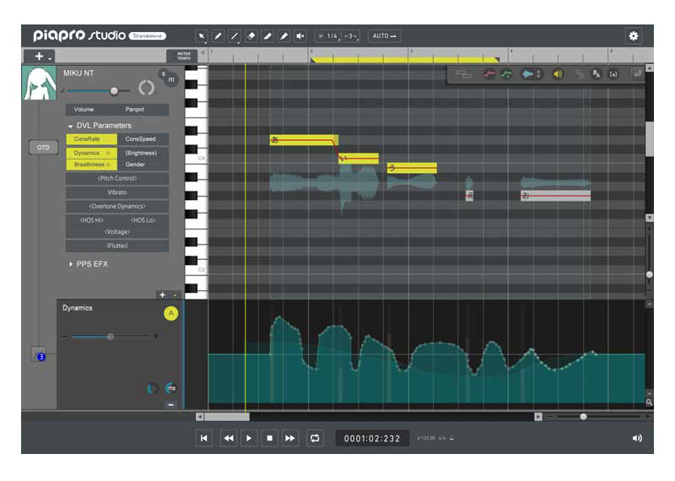Select the Vibrato parameter

pos(117,192)
